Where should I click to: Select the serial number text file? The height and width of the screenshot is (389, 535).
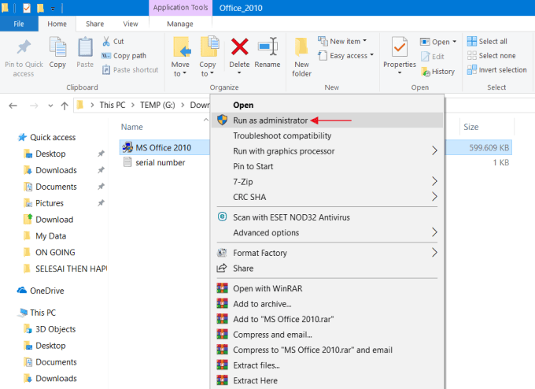coord(160,162)
